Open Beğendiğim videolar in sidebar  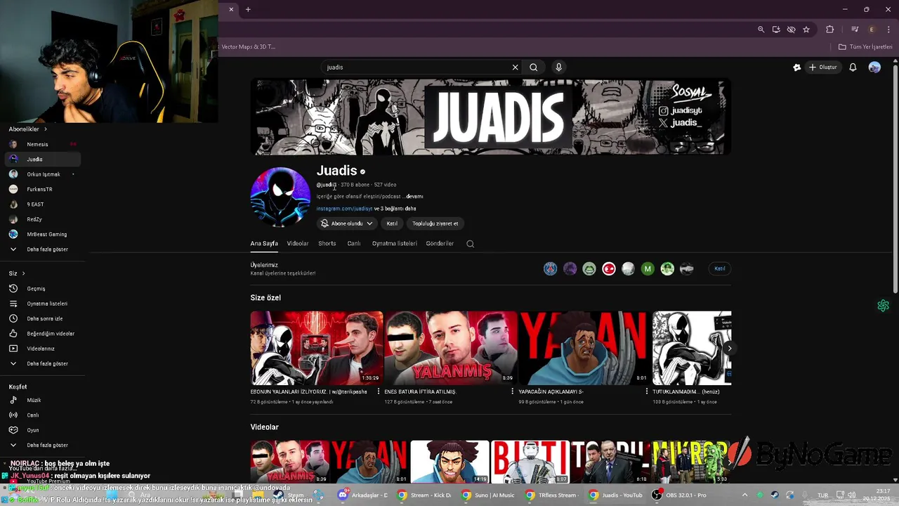[42, 334]
